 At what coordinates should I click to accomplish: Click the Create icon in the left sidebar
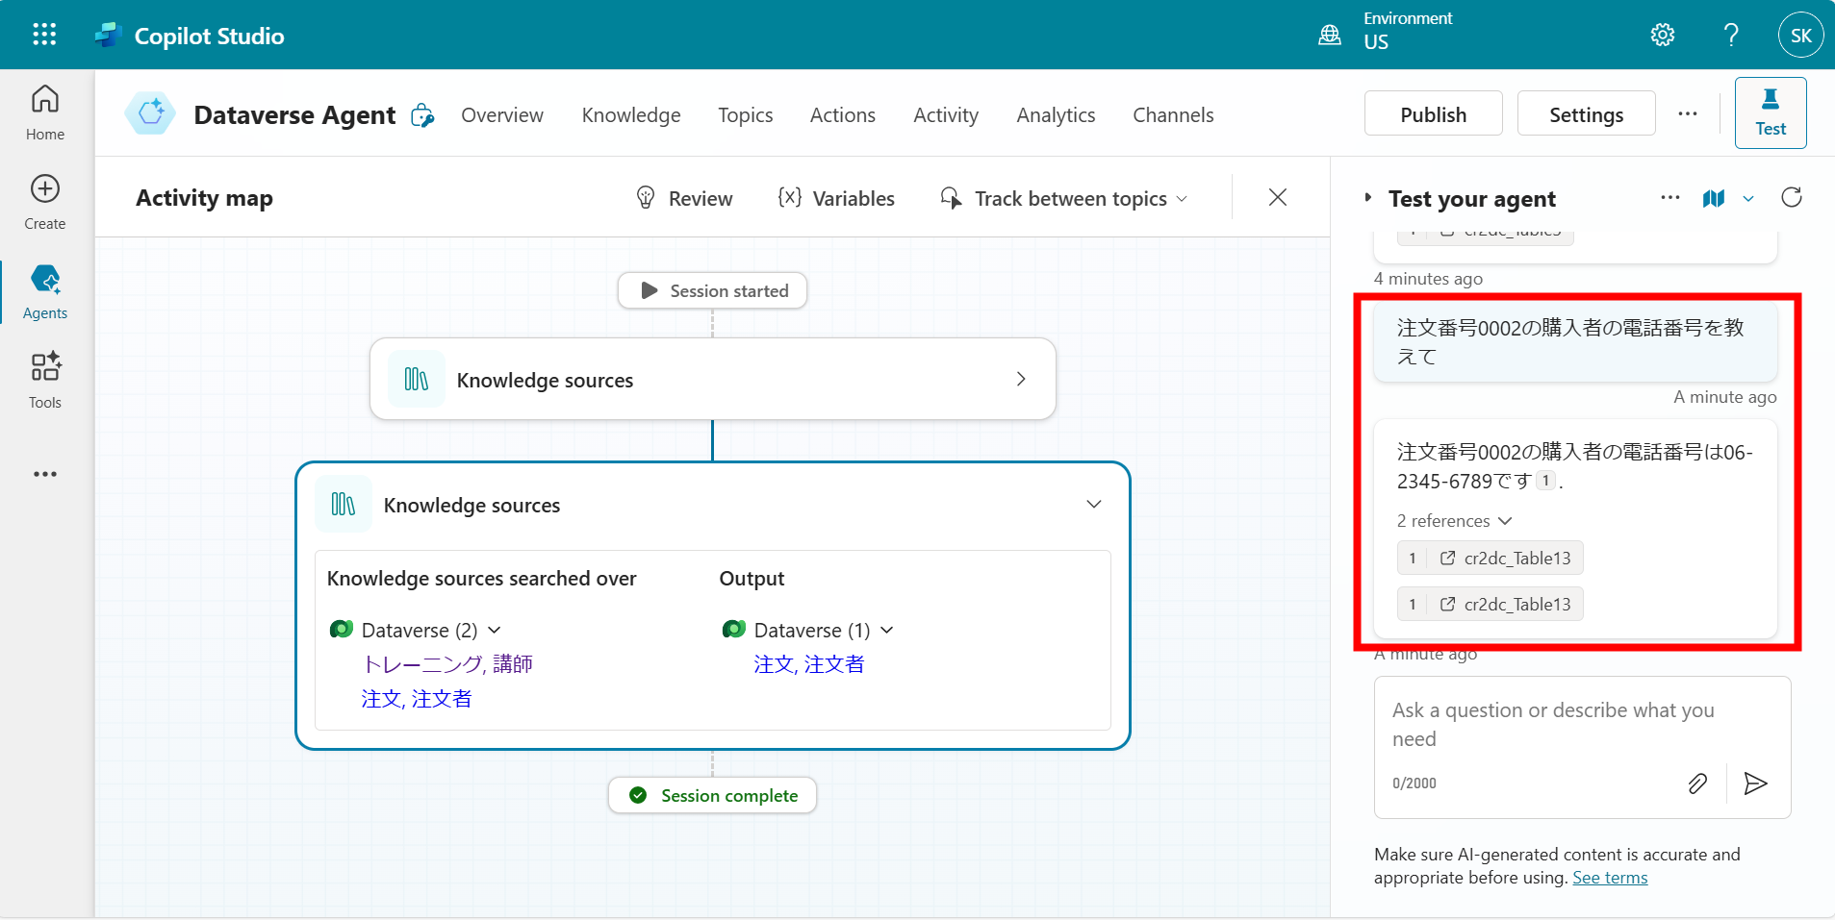pyautogui.click(x=44, y=200)
